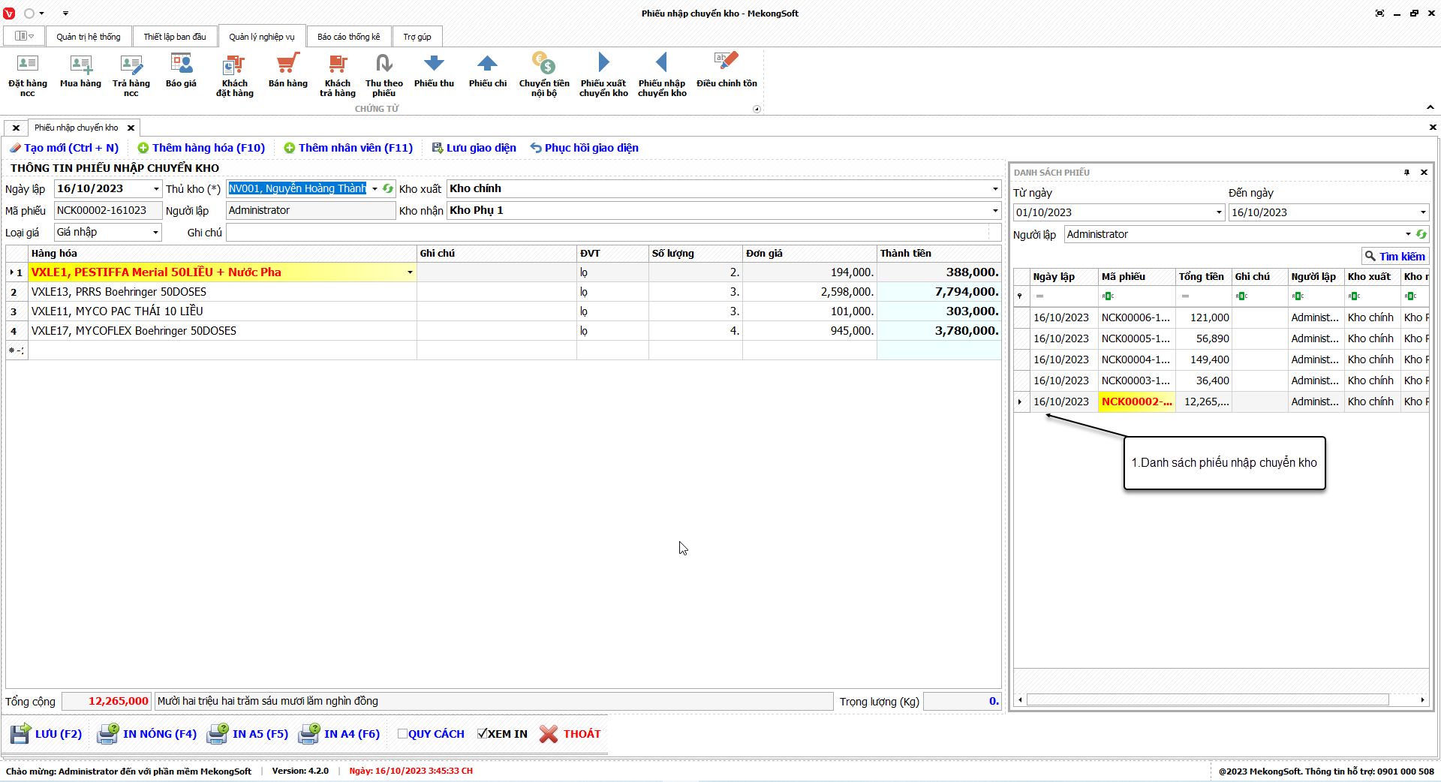Click the Tìm kiếm search button
Screen dimensions: 1441x782
coord(1394,257)
